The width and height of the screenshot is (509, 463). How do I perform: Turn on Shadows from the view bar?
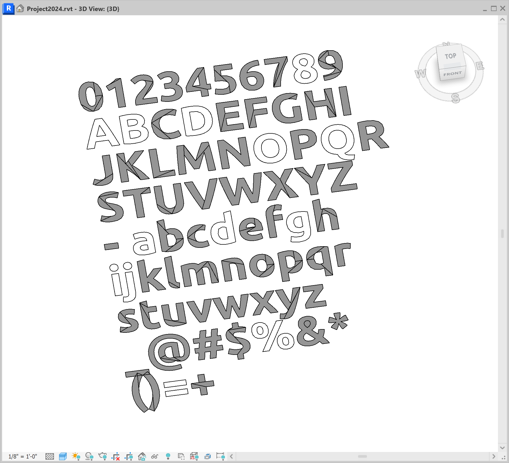tap(89, 456)
